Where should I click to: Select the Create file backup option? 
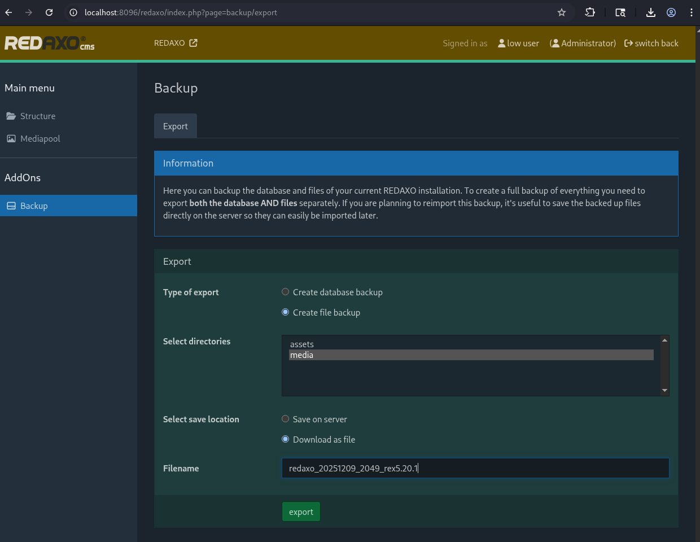(x=286, y=312)
